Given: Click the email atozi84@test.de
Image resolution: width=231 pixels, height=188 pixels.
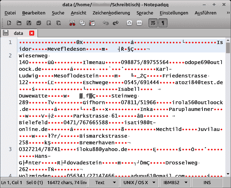Looking at the screenshot, I should [199, 82].
